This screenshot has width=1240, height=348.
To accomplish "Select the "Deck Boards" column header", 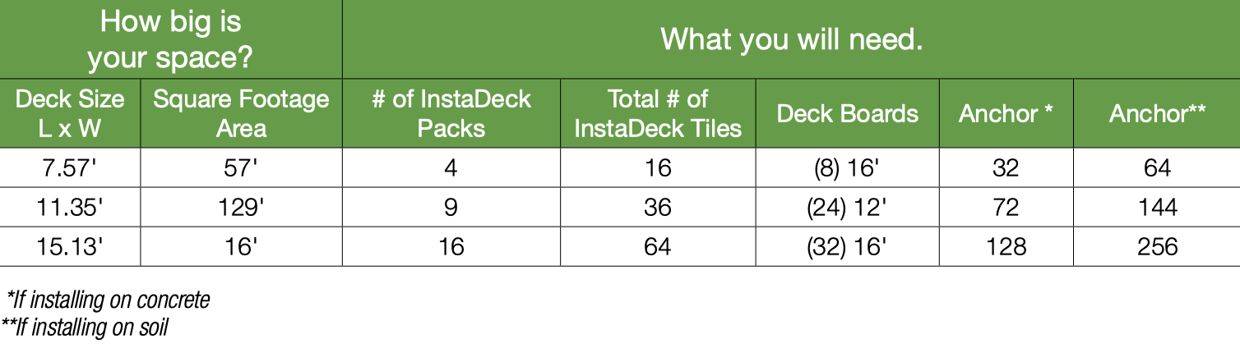I will 847,113.
